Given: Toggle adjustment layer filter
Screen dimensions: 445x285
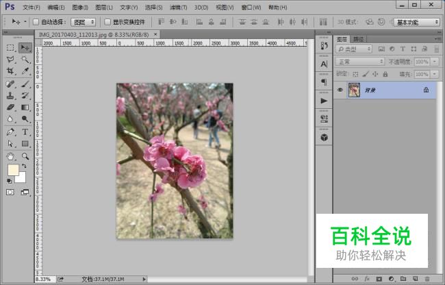Looking at the screenshot, I should (x=392, y=49).
